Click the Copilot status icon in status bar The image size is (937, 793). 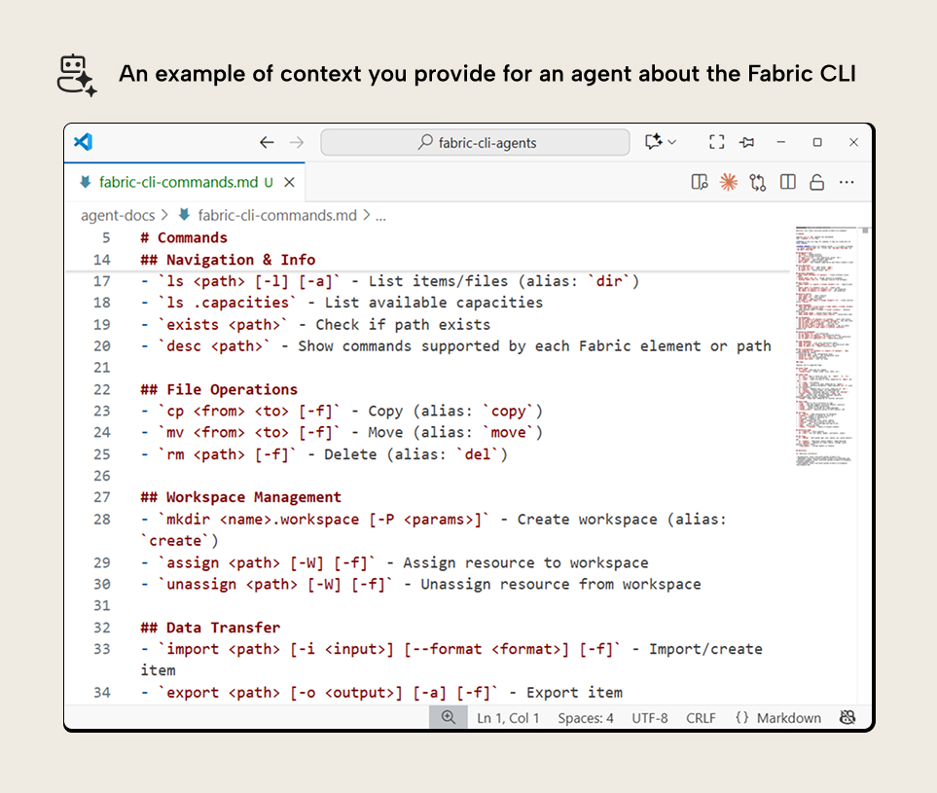coord(847,717)
